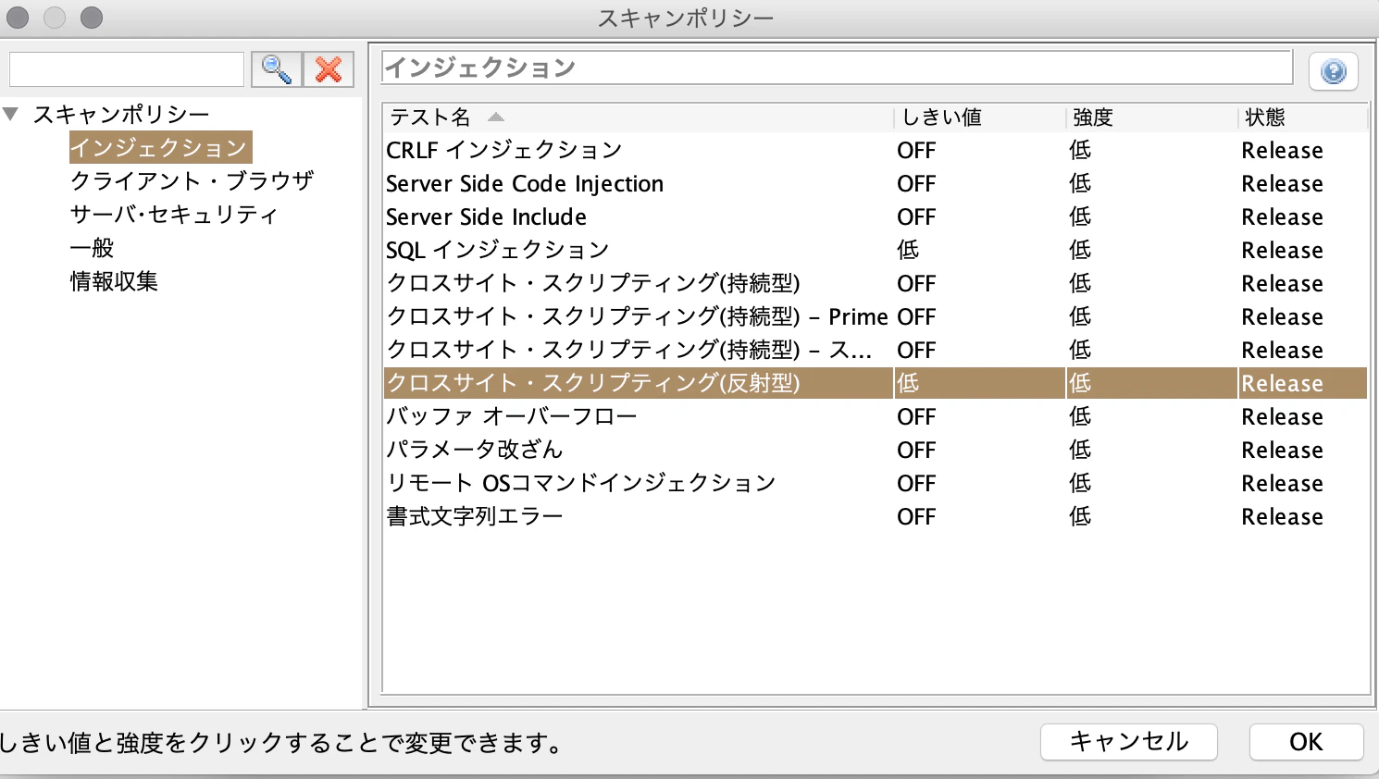Select SQL インジェクション test name
1379x779 pixels.
click(497, 250)
